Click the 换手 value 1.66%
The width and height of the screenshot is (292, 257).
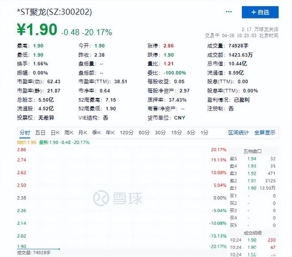[x=40, y=64]
